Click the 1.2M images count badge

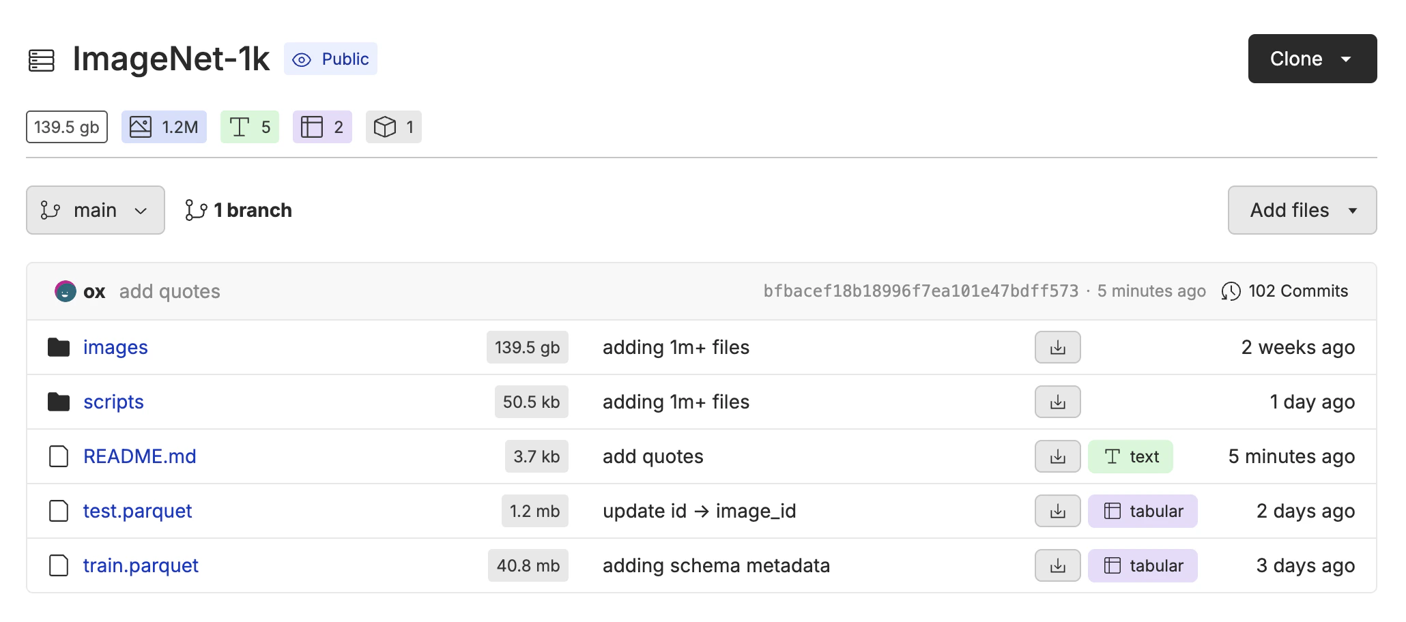164,127
